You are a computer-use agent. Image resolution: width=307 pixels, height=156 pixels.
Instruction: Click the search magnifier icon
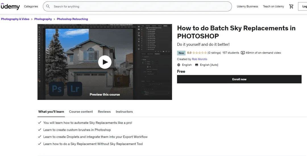click(x=48, y=7)
